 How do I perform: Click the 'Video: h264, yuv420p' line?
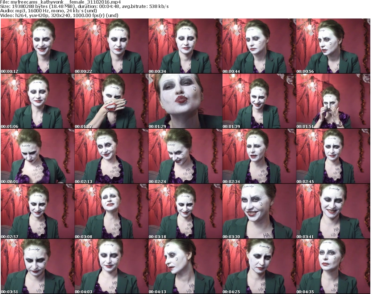click(59, 15)
